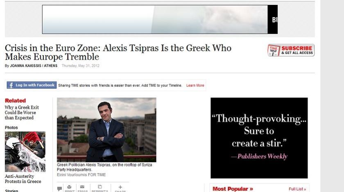Click the Print printer icon
344x192 pixels.
point(70,187)
